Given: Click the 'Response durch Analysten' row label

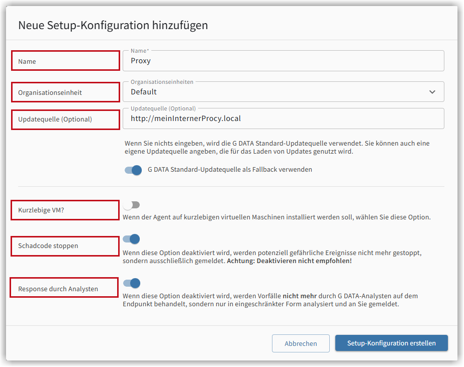Looking at the screenshot, I should coord(58,289).
